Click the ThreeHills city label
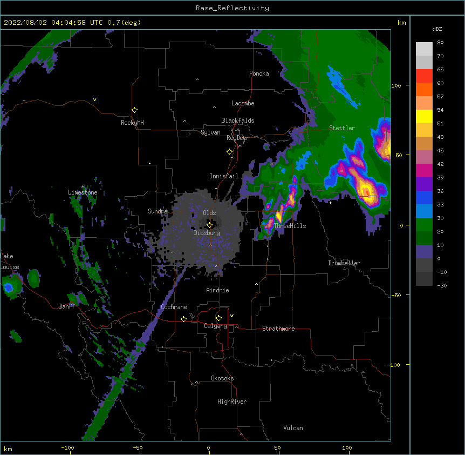This screenshot has height=455, width=465. coord(290,226)
